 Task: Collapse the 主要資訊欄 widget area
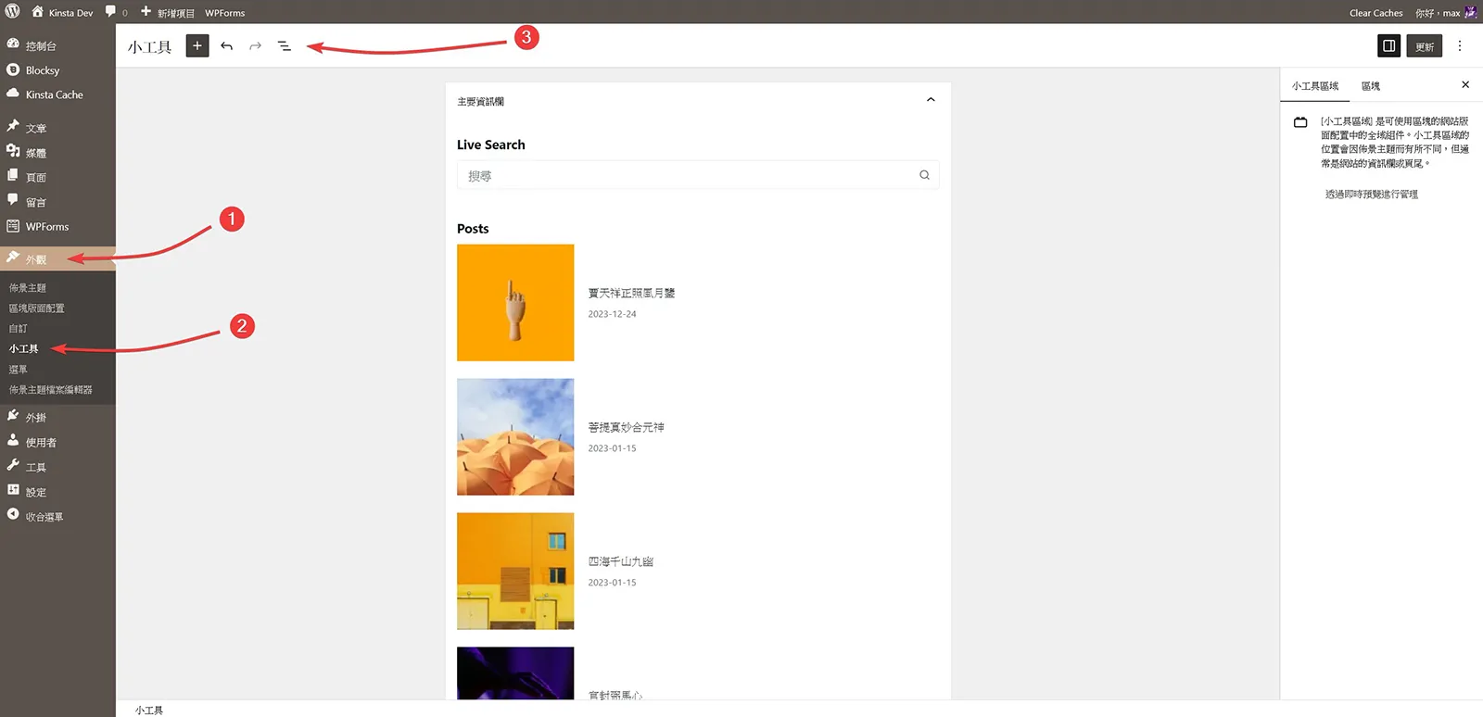[931, 100]
